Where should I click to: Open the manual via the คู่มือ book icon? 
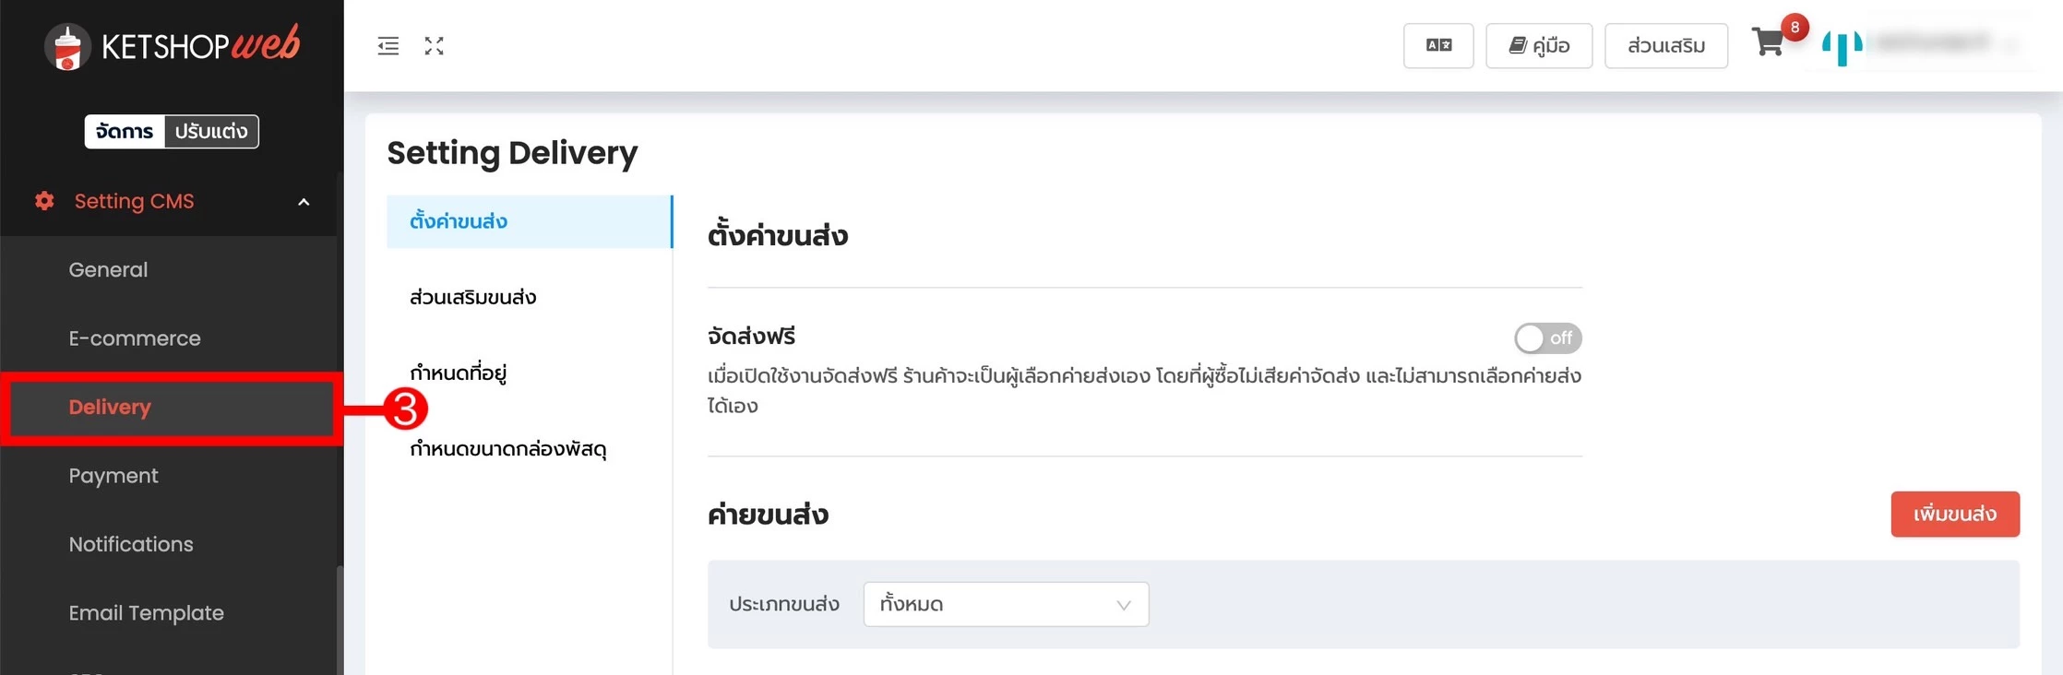coord(1539,45)
